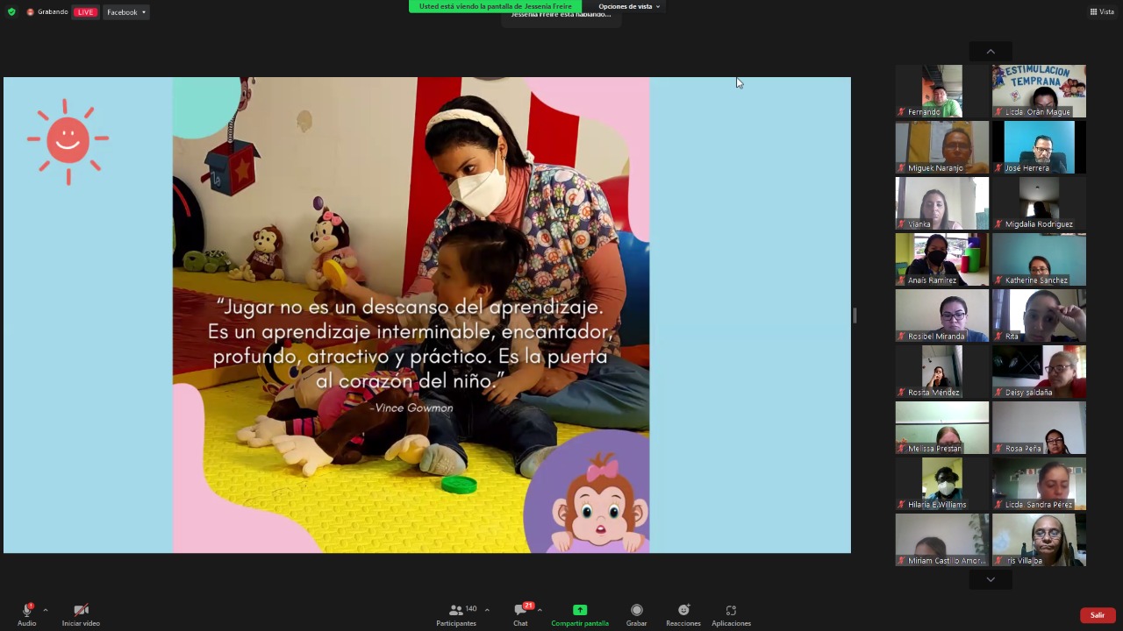Expand audio options arrow beside Audio
Image resolution: width=1123 pixels, height=631 pixels.
pos(46,610)
